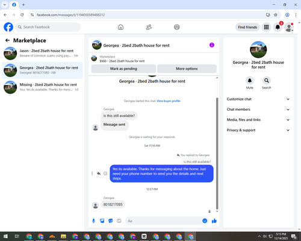
Task: Expand Chat members section
Action: point(258,110)
